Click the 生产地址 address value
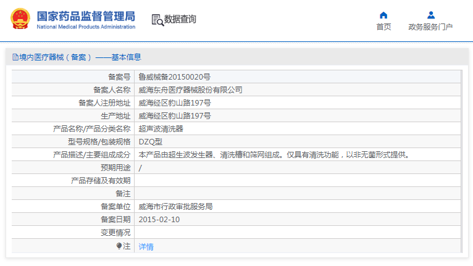 pos(175,116)
